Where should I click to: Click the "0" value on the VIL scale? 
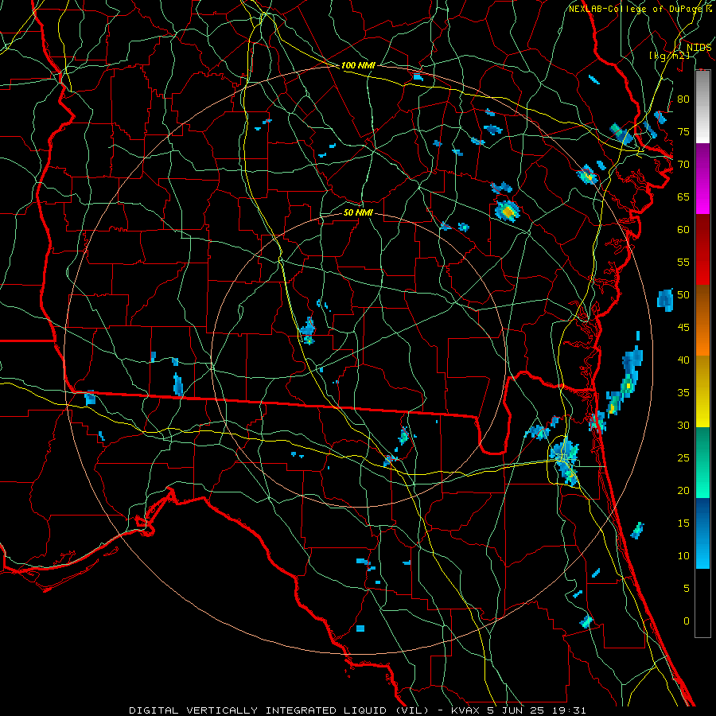pyautogui.click(x=687, y=621)
